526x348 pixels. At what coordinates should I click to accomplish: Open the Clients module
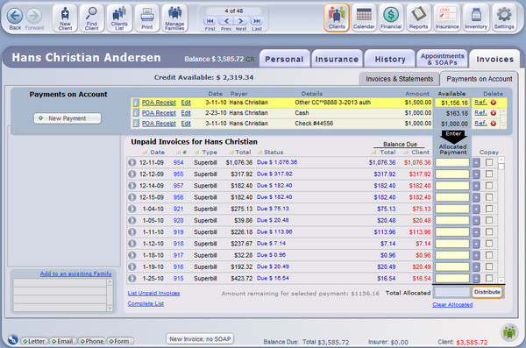point(337,18)
